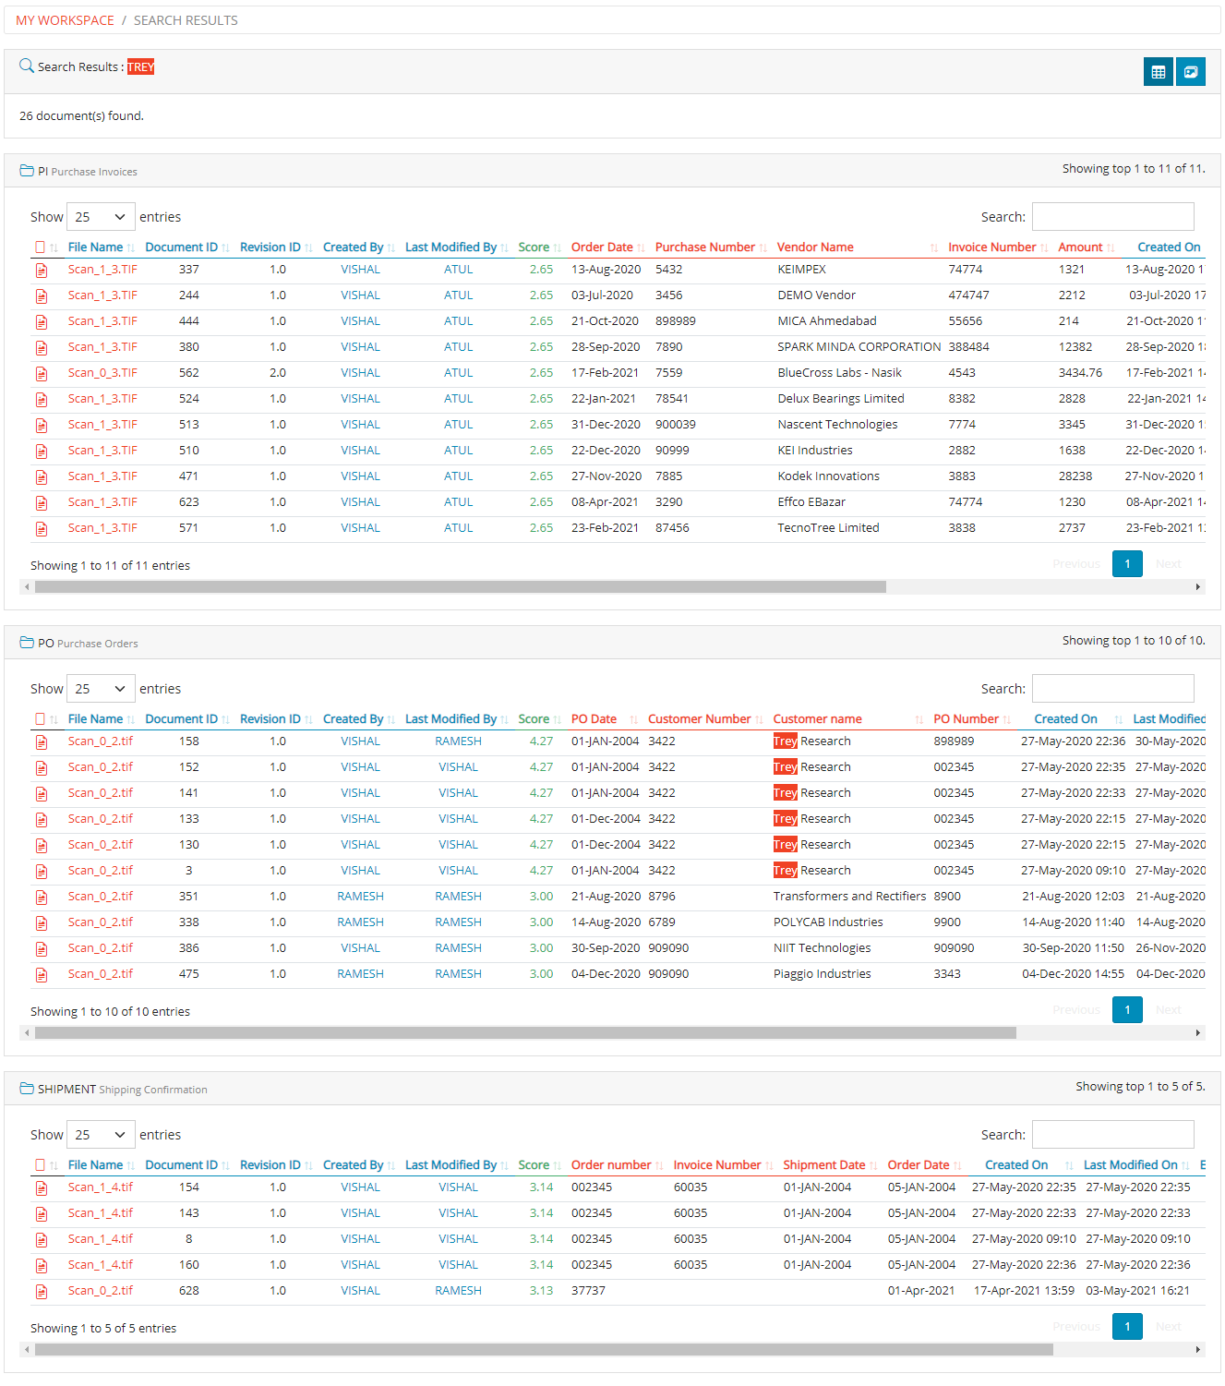Open document icon for Document ID 380
The width and height of the screenshot is (1225, 1386).
pos(42,348)
